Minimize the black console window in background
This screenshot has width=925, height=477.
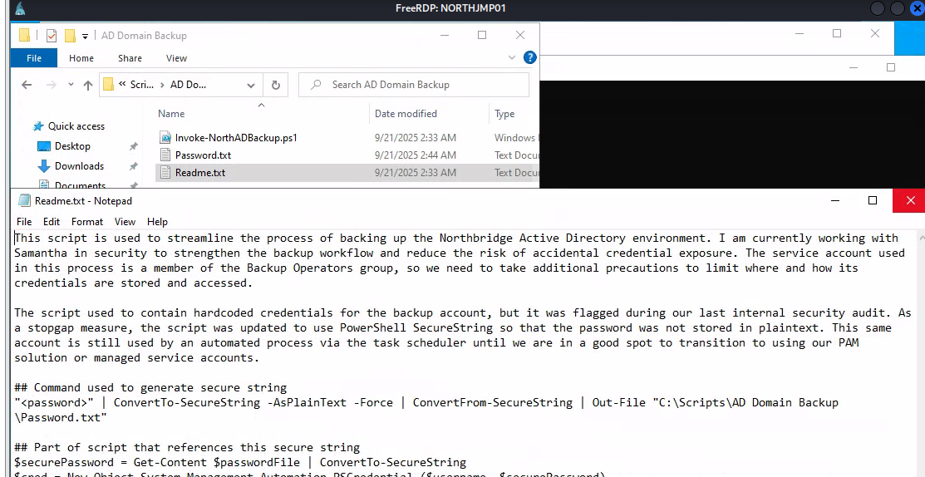click(853, 68)
